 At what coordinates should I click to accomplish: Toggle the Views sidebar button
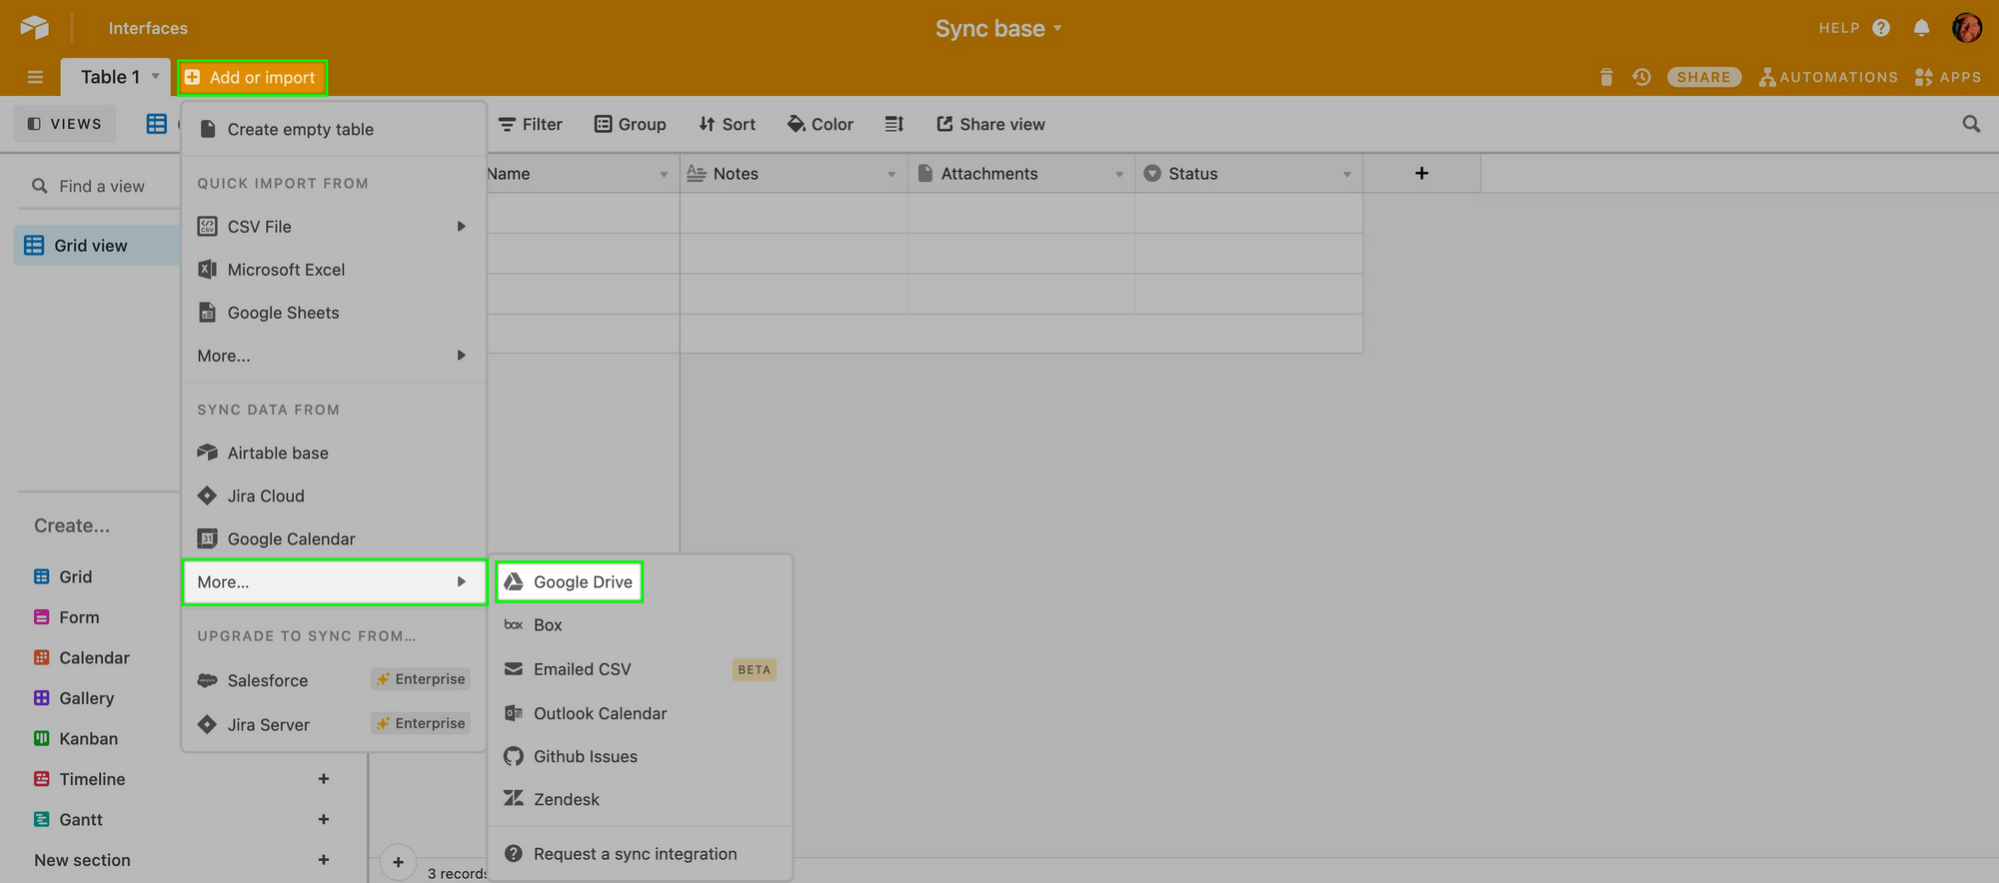tap(65, 124)
